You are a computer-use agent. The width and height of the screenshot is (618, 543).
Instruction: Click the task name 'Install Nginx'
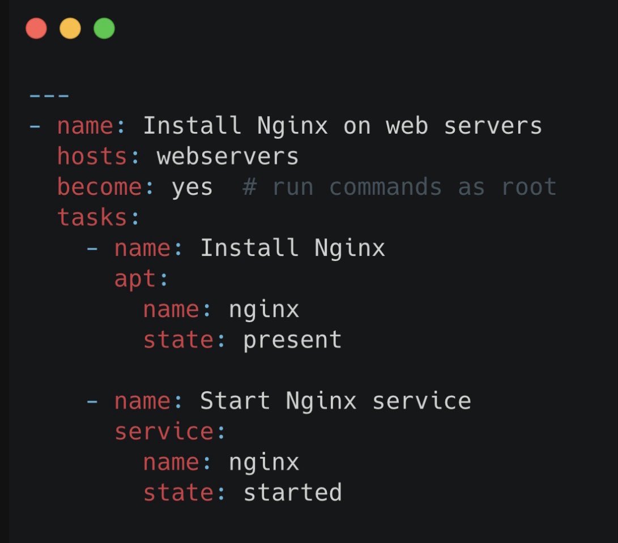[x=292, y=248]
